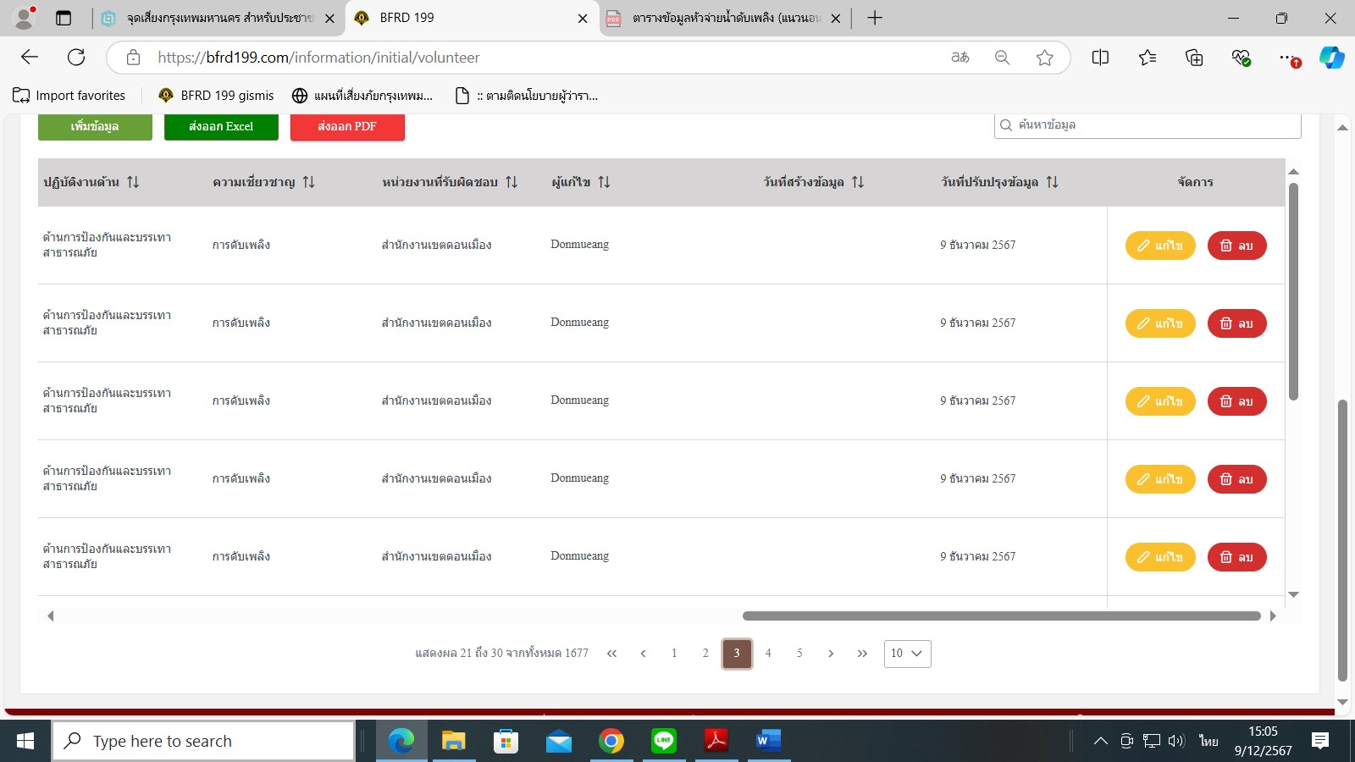The height and width of the screenshot is (762, 1355).
Task: Sort by ความเชี่ยวชาญ column arrows
Action: pos(308,182)
